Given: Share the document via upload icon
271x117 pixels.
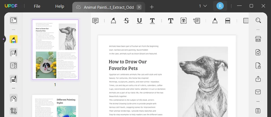Looking at the screenshot, I should point(258,79).
